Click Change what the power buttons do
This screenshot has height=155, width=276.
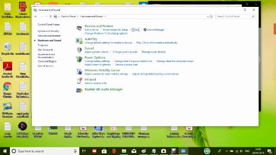click(133, 61)
